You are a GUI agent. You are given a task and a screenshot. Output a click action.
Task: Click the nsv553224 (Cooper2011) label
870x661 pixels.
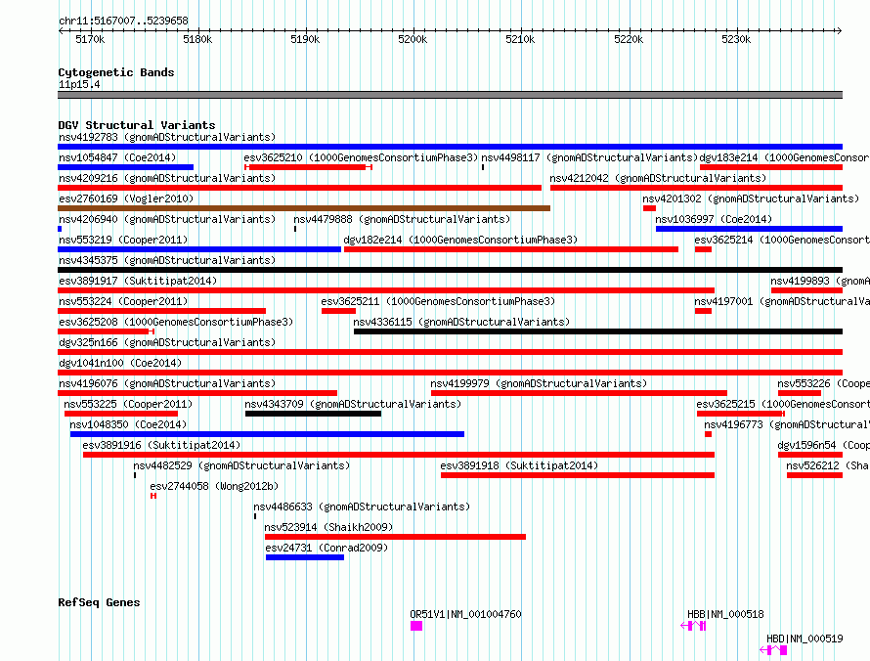point(123,301)
